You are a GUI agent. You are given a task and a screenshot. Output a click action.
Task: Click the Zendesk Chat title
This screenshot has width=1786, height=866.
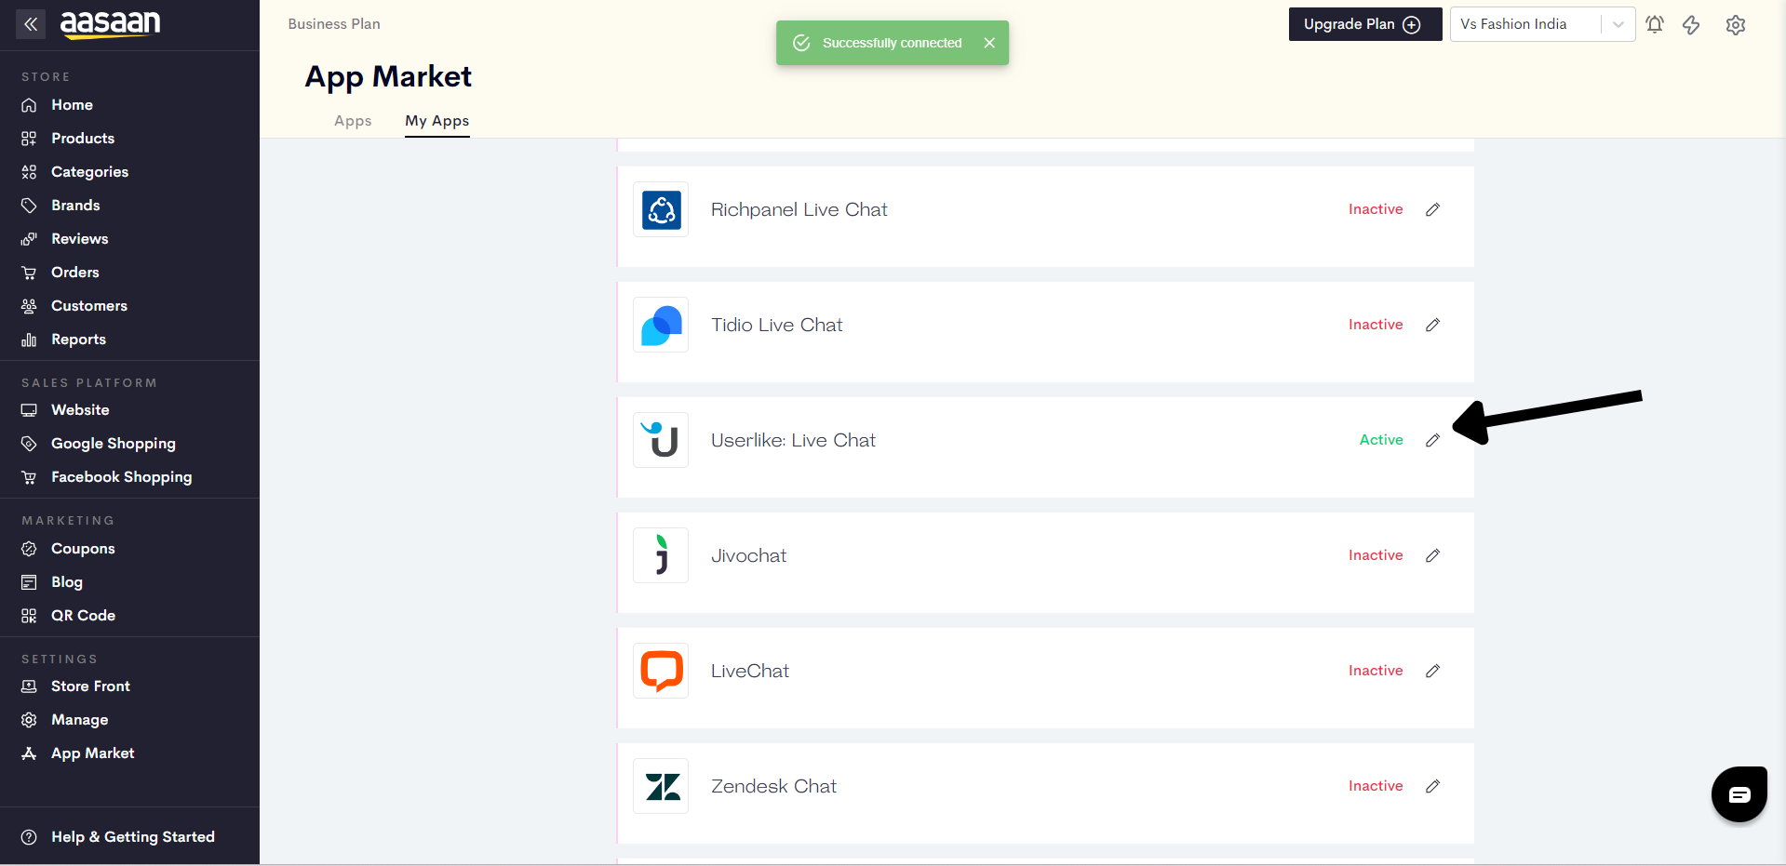pyautogui.click(x=773, y=786)
